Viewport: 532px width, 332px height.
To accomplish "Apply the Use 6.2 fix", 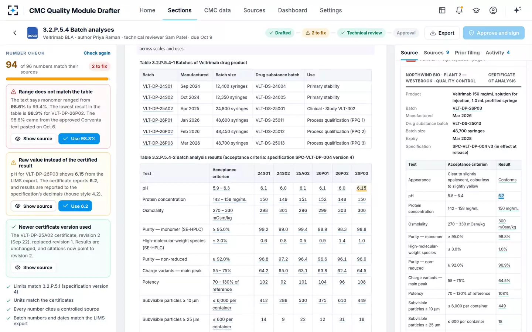I will point(75,206).
